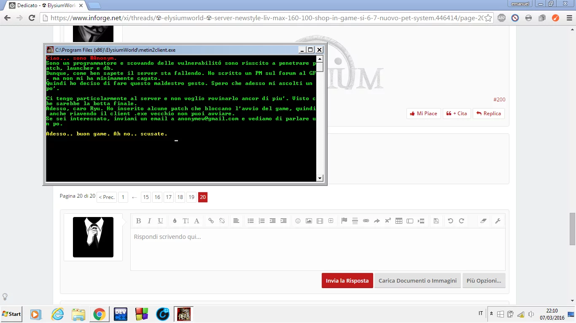Click the Invia la Risposta button
576x323 pixels.
347,281
